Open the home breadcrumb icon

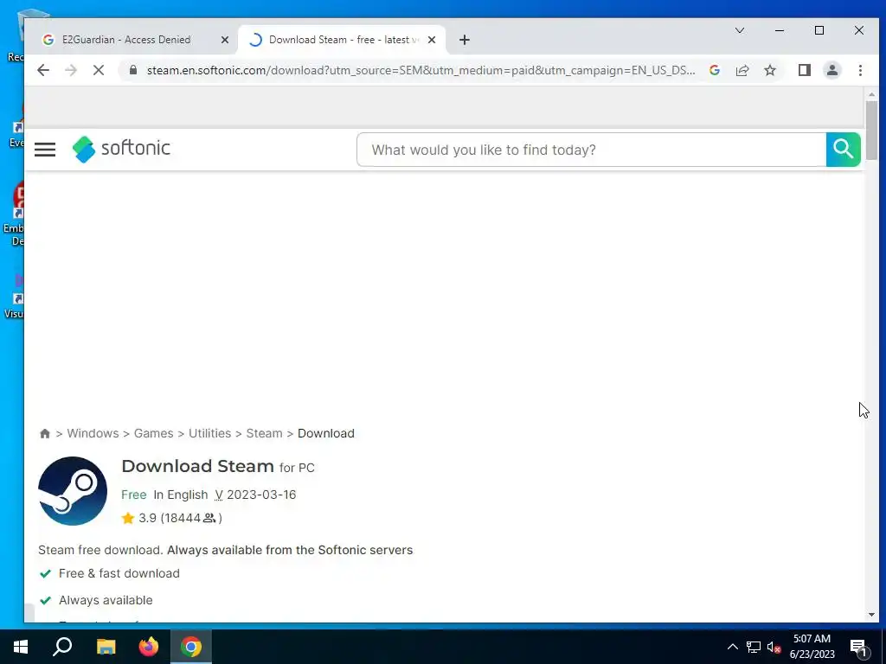(x=45, y=433)
